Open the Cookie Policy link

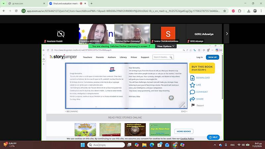pyautogui.click(x=187, y=139)
